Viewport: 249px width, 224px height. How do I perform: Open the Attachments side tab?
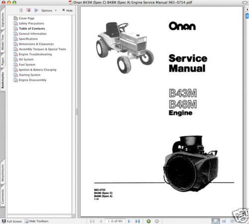2,173
